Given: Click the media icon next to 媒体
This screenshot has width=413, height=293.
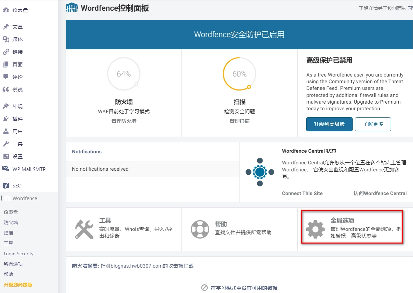Looking at the screenshot, I should coord(6,39).
